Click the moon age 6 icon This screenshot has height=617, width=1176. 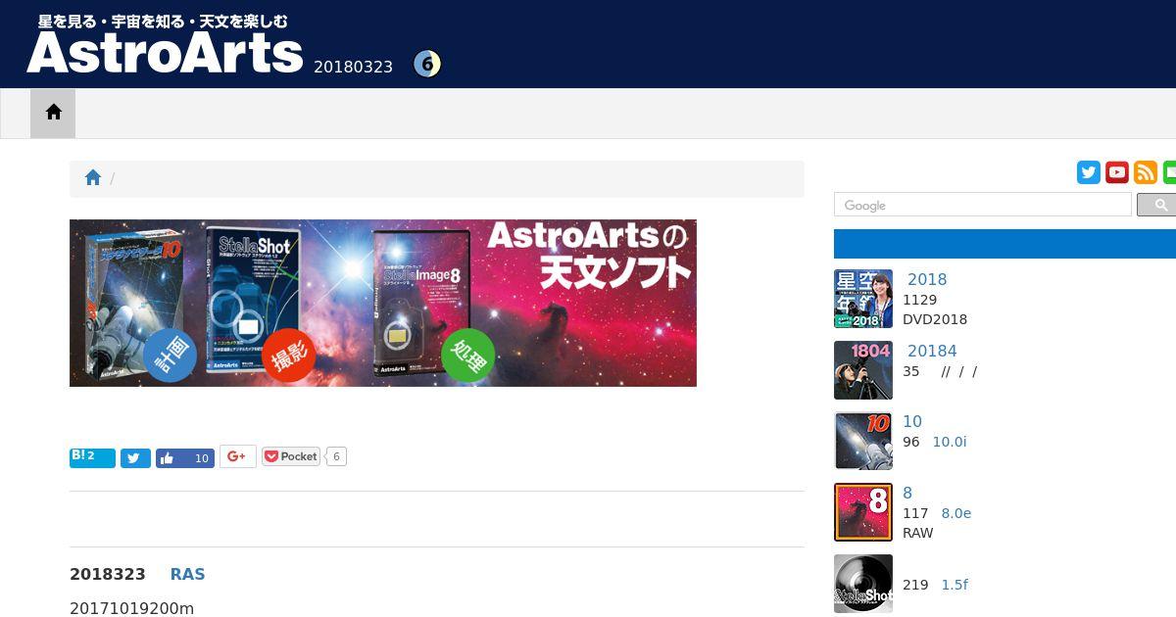click(x=427, y=65)
